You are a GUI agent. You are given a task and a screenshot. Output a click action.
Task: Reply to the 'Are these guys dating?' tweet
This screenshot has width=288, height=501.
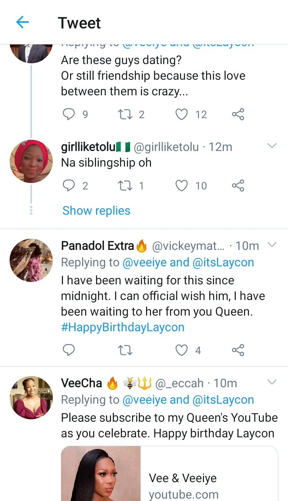69,115
